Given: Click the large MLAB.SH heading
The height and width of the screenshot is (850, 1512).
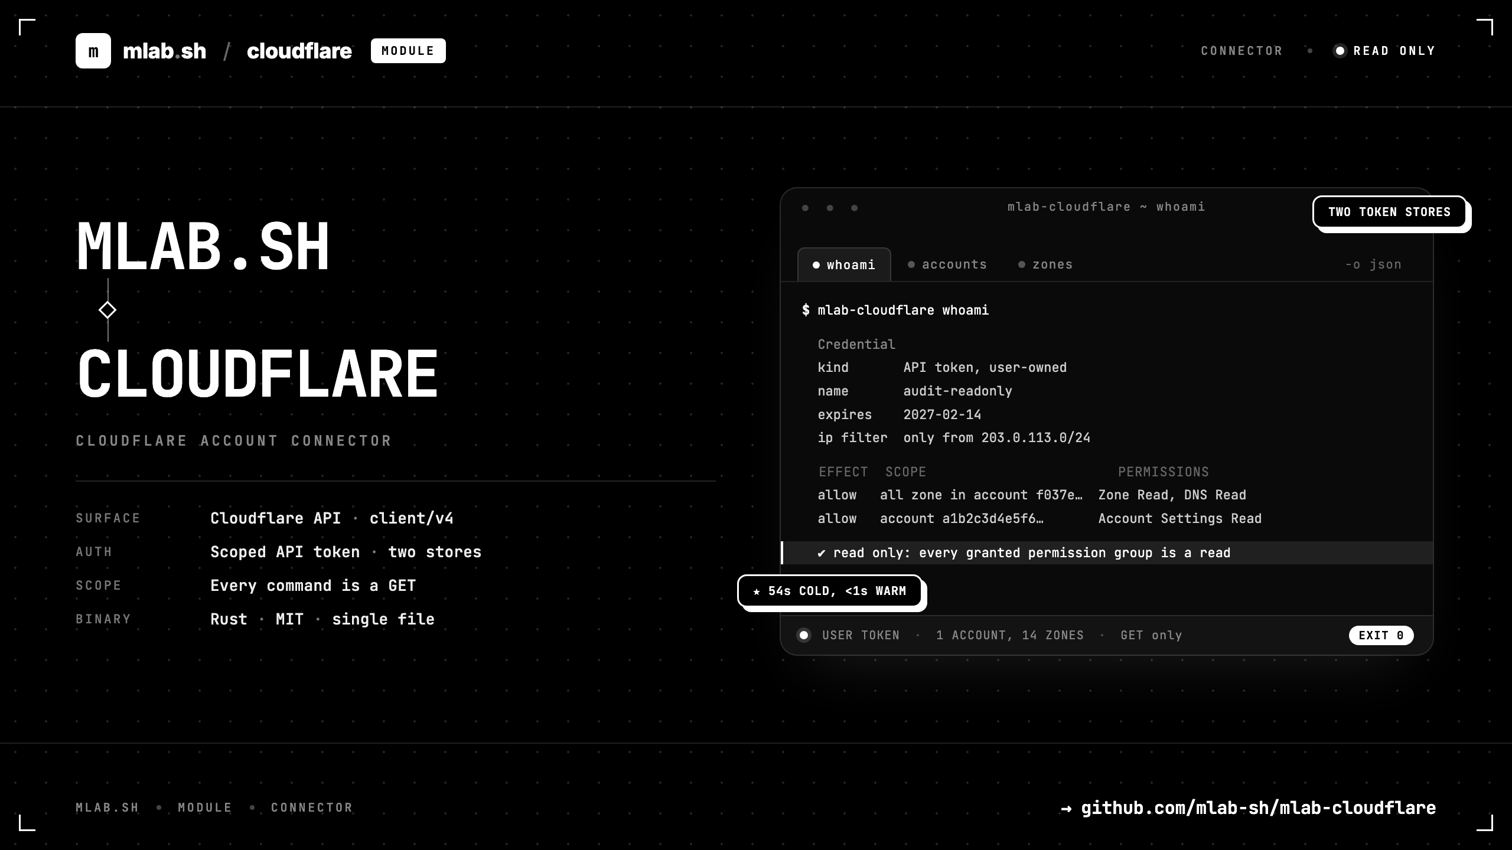Looking at the screenshot, I should 203,246.
